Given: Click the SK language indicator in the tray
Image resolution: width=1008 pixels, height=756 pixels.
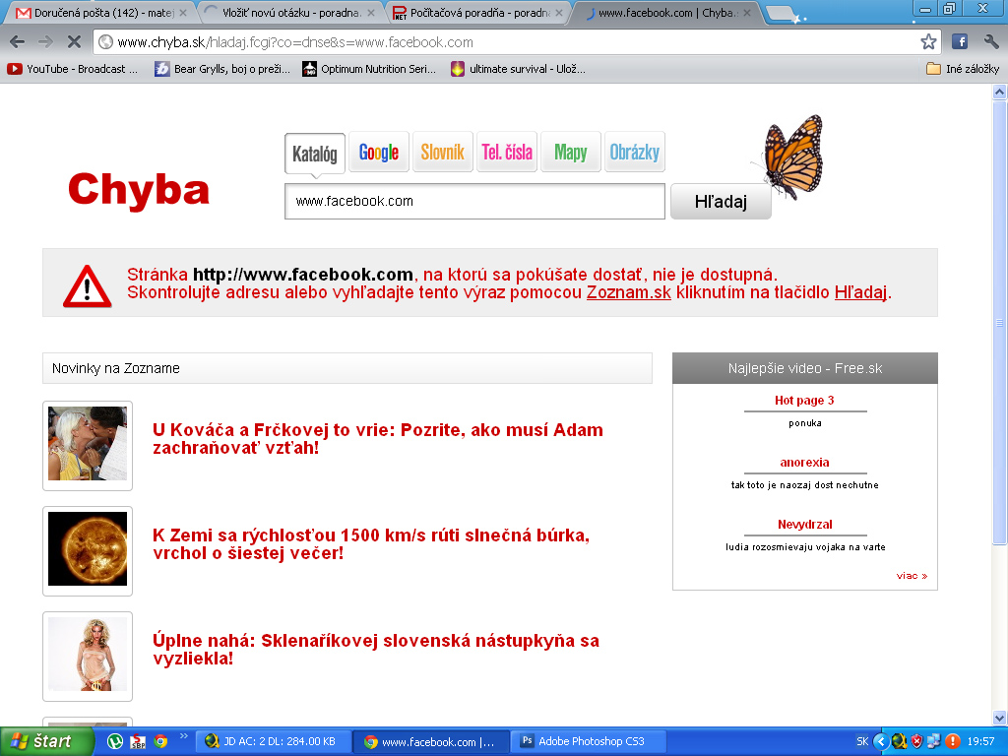Looking at the screenshot, I should coord(862,742).
